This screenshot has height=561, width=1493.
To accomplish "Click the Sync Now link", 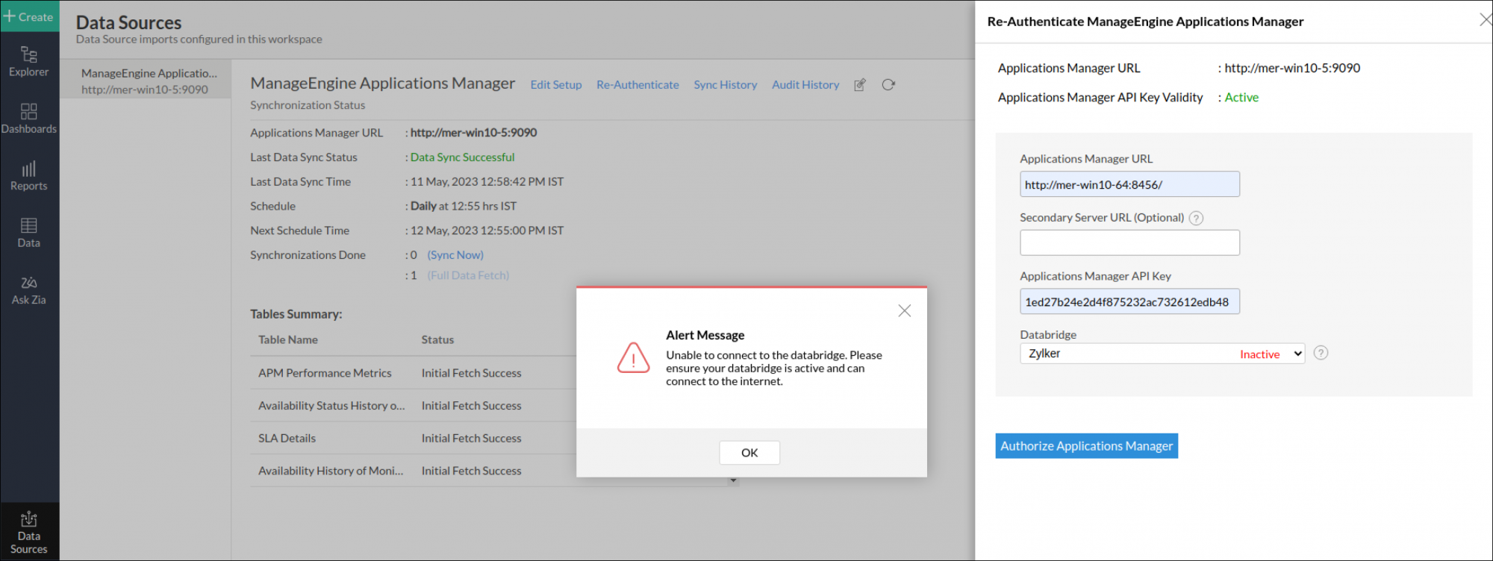I will point(455,255).
